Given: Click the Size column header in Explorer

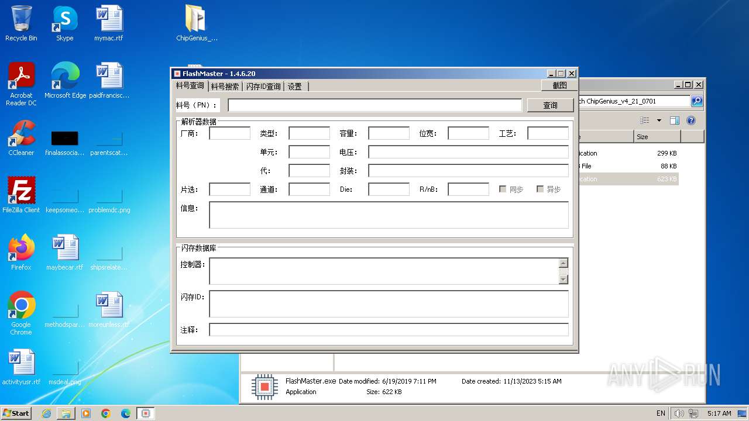Looking at the screenshot, I should [x=657, y=137].
